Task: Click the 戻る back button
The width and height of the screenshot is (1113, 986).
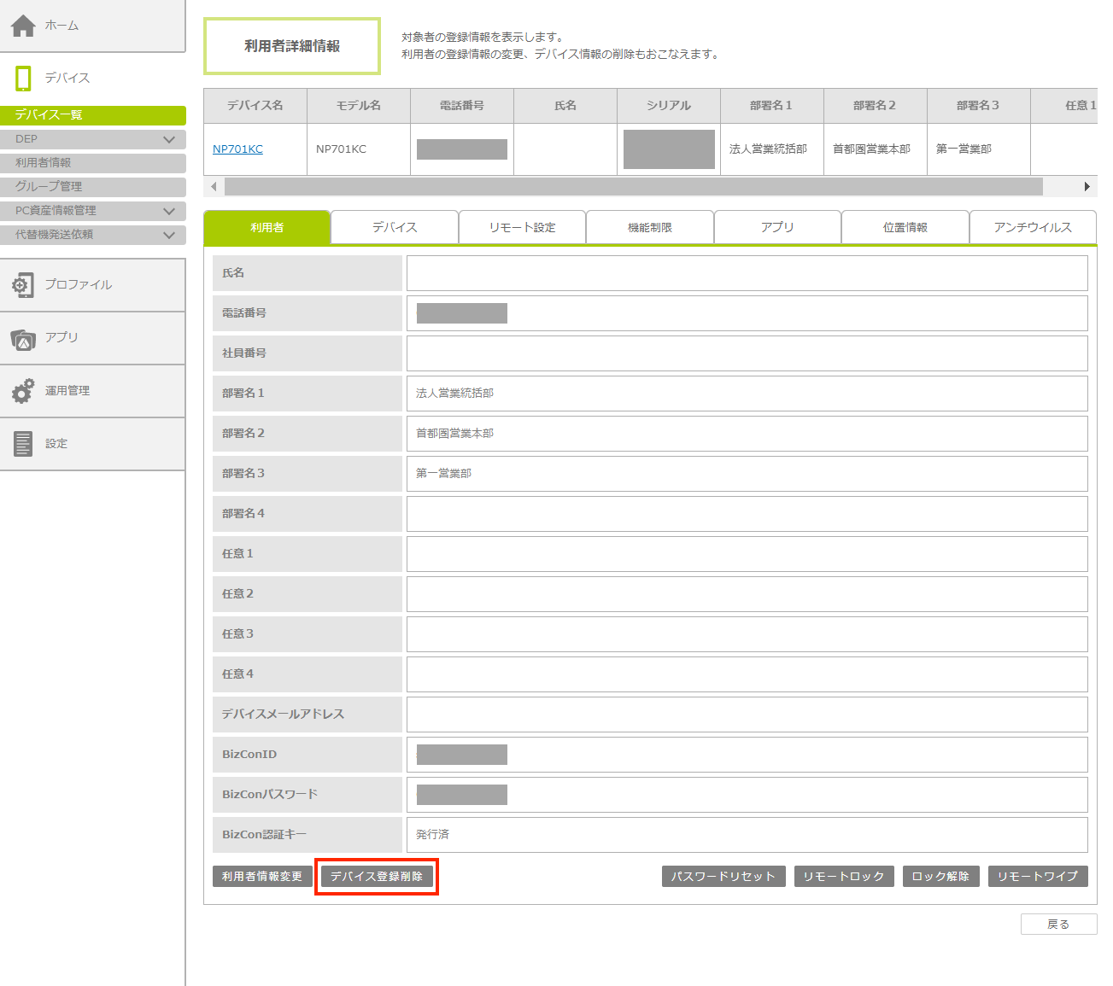Action: pos(1058,925)
